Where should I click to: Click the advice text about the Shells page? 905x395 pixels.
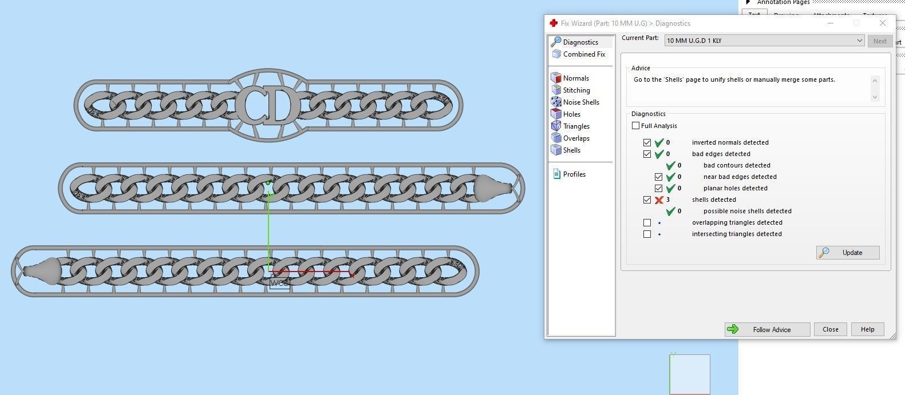[734, 79]
